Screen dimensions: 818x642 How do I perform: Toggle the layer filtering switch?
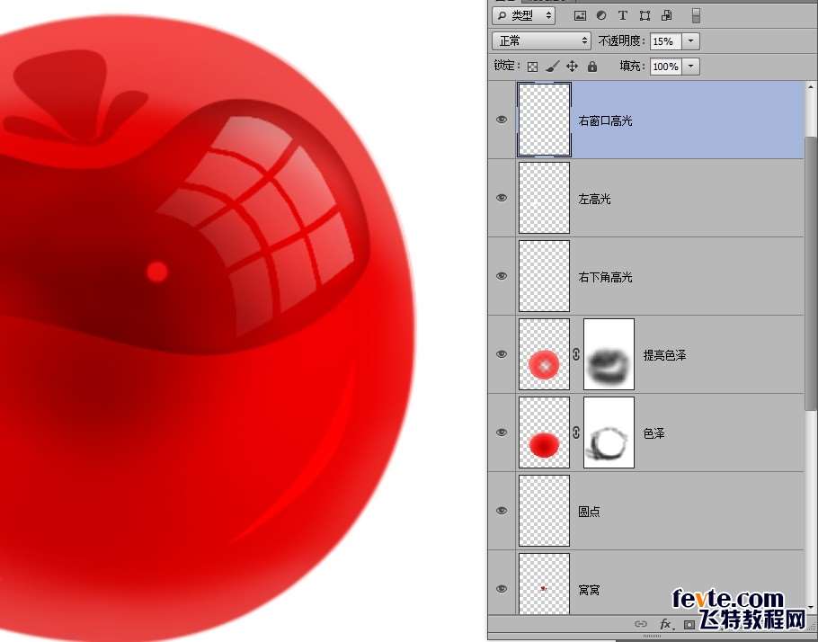(x=696, y=15)
